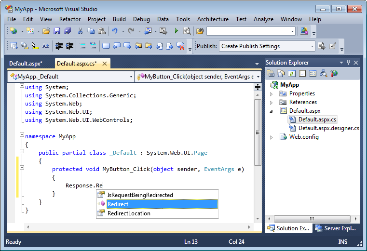Click the Uncomment Selected Lines icon
The image size is (367, 251).
click(x=93, y=46)
